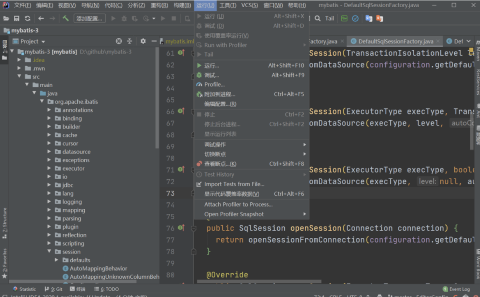Open the Statistic tool window
Image resolution: width=480 pixels, height=297 pixels.
(x=24, y=289)
